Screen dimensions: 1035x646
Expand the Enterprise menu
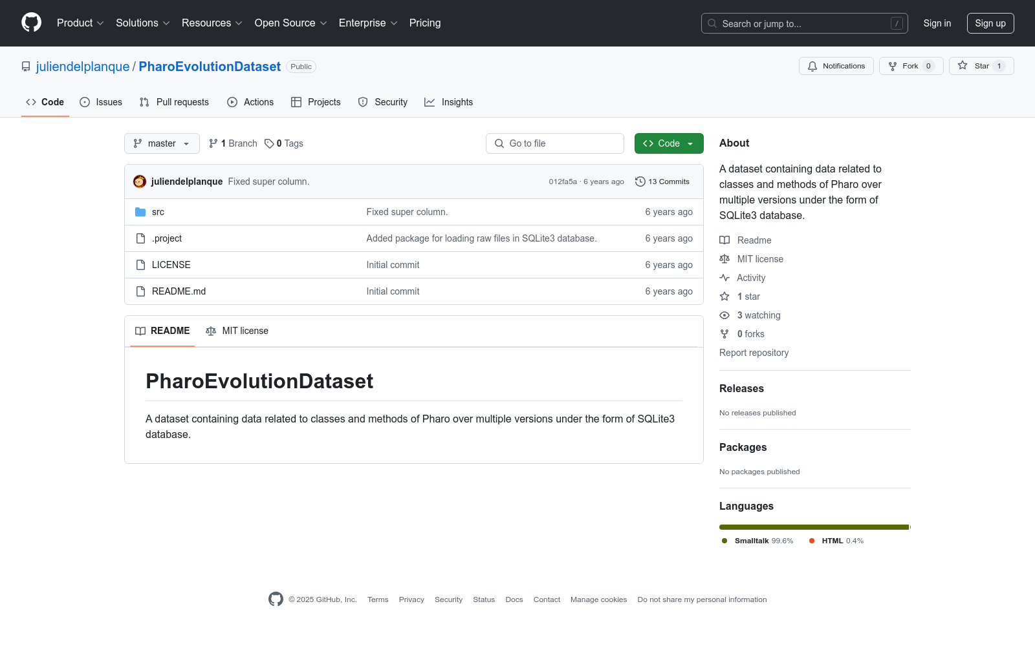[368, 23]
